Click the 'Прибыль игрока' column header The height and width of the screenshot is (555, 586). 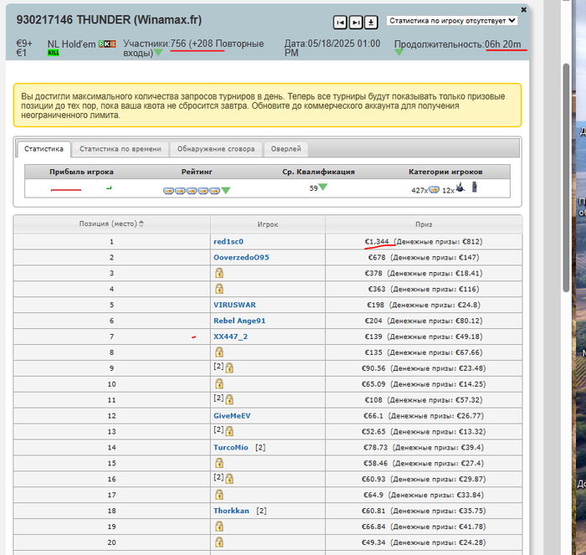(x=81, y=172)
